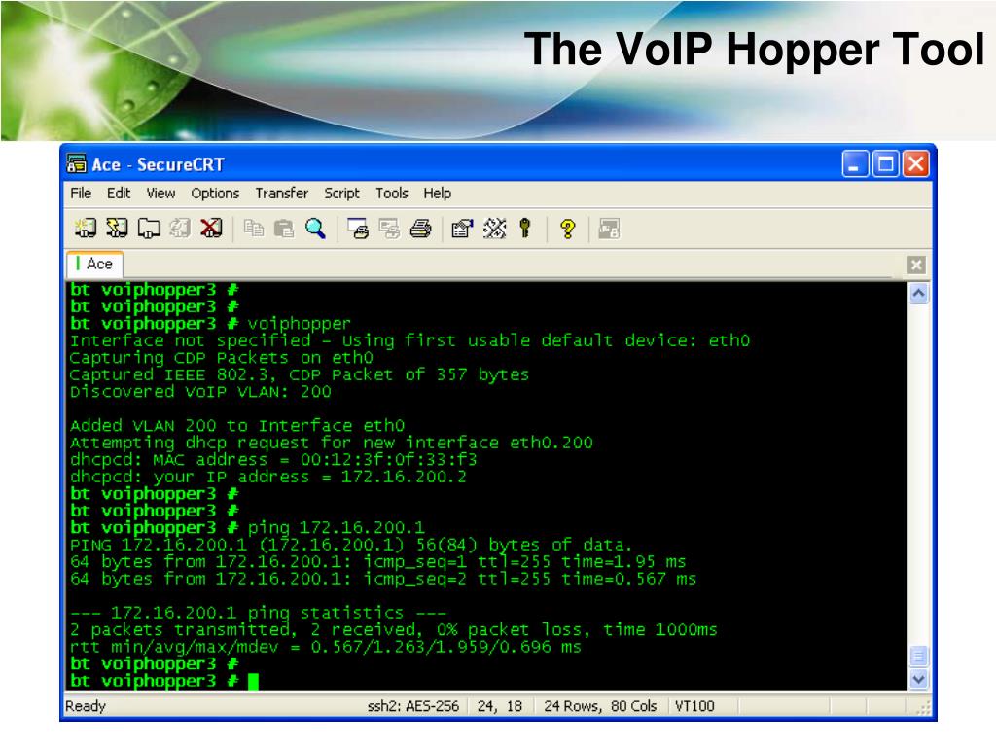The image size is (996, 747).
Task: Click the Connect in Tab icon
Action: tap(149, 228)
